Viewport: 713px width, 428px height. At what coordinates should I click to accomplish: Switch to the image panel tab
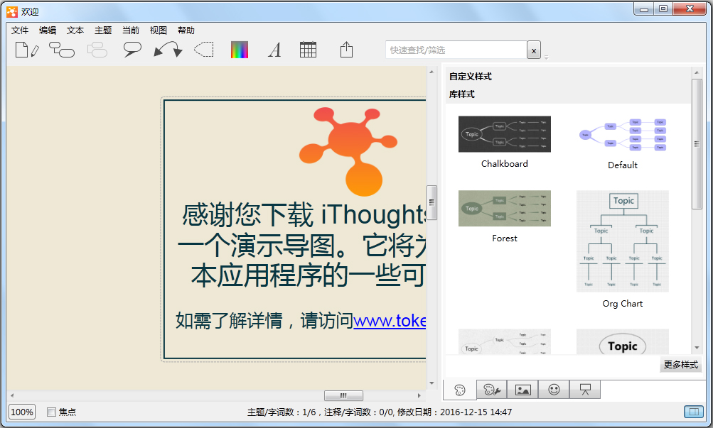pos(523,389)
